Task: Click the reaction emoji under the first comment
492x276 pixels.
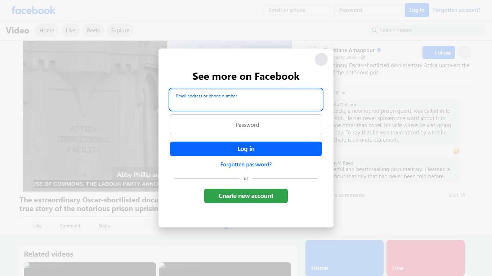Action: 456,151
